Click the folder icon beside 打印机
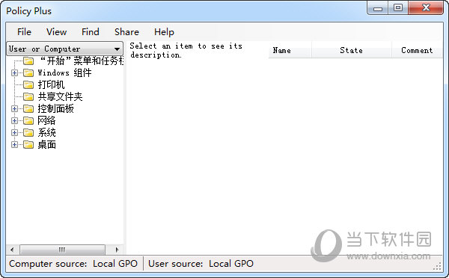Image resolution: width=449 pixels, height=278 pixels. tap(28, 85)
